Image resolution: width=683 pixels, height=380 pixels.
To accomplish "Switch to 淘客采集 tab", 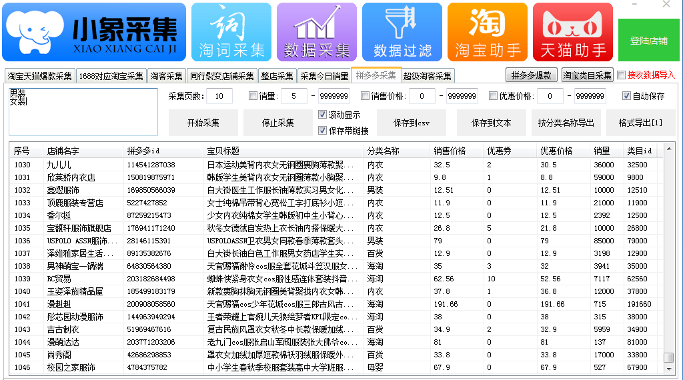I will tap(166, 76).
